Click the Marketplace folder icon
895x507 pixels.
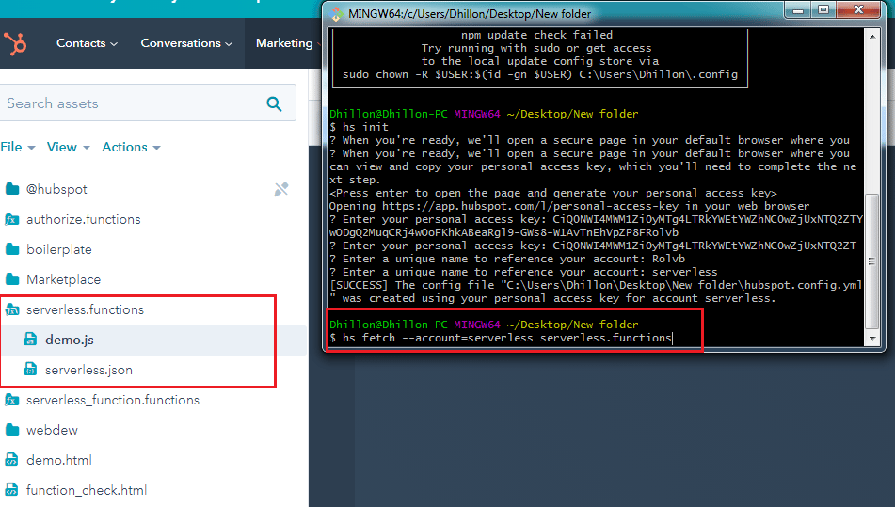tap(12, 279)
